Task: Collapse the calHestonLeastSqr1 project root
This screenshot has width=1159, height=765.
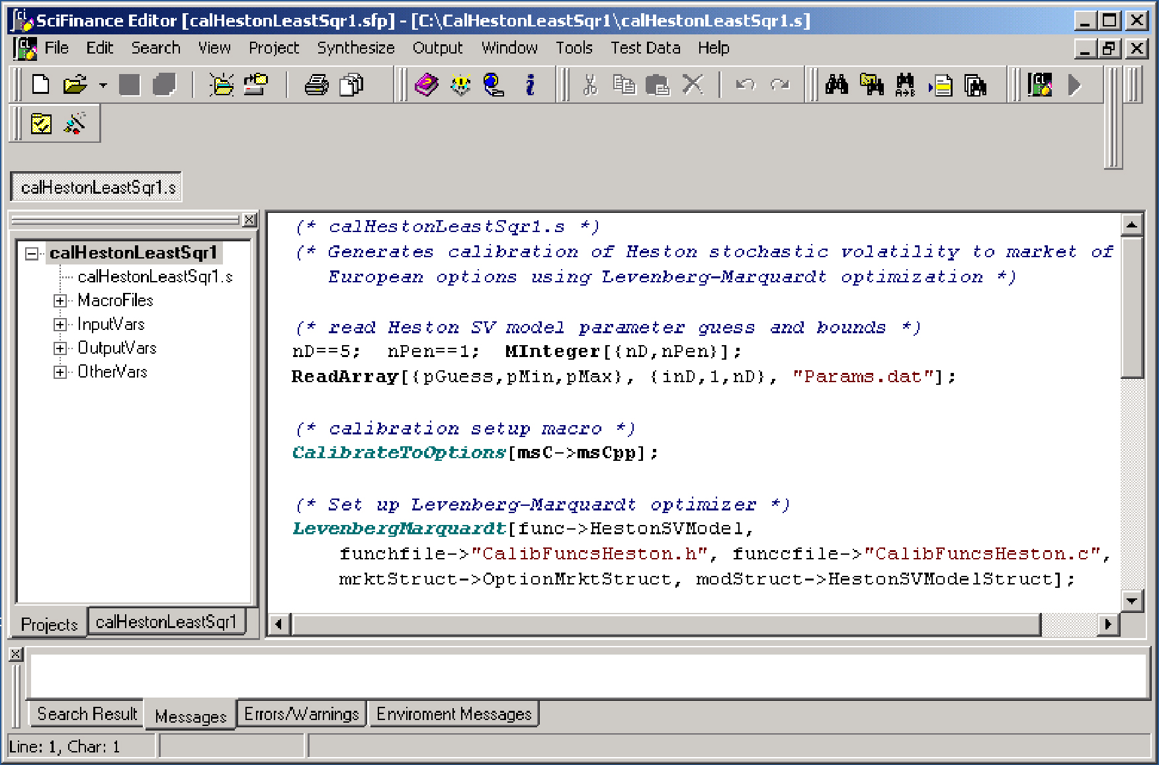Action: (31, 253)
